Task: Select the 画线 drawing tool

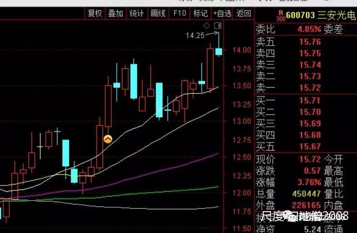Action: (x=158, y=14)
